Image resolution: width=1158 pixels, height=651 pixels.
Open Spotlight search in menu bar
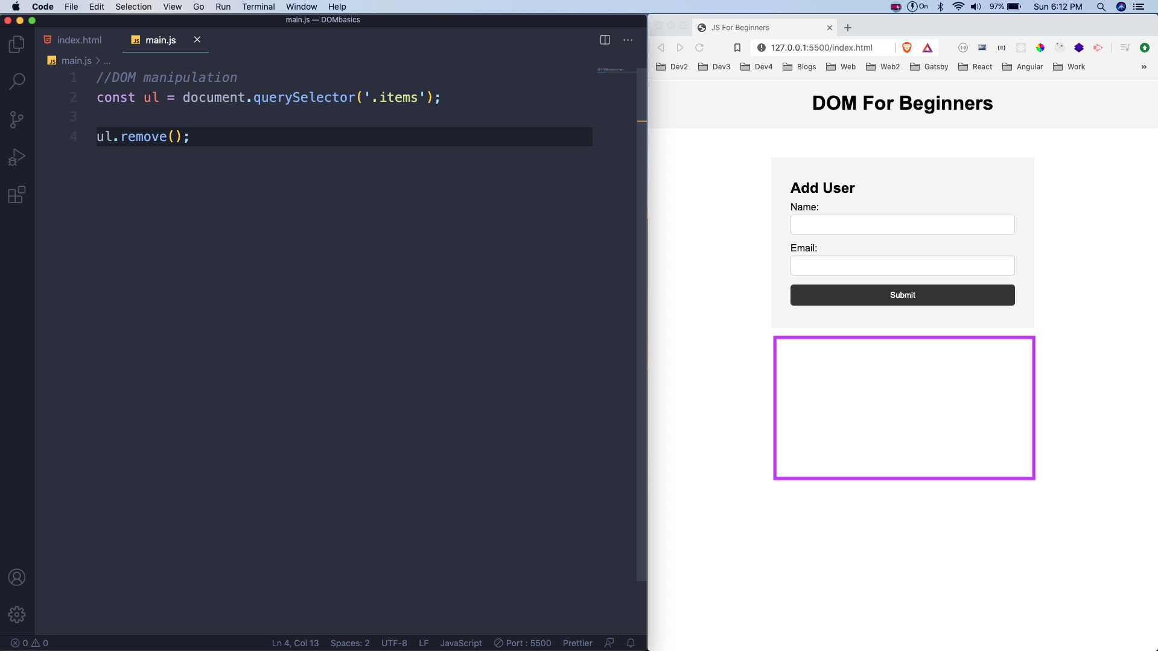coord(1101,7)
